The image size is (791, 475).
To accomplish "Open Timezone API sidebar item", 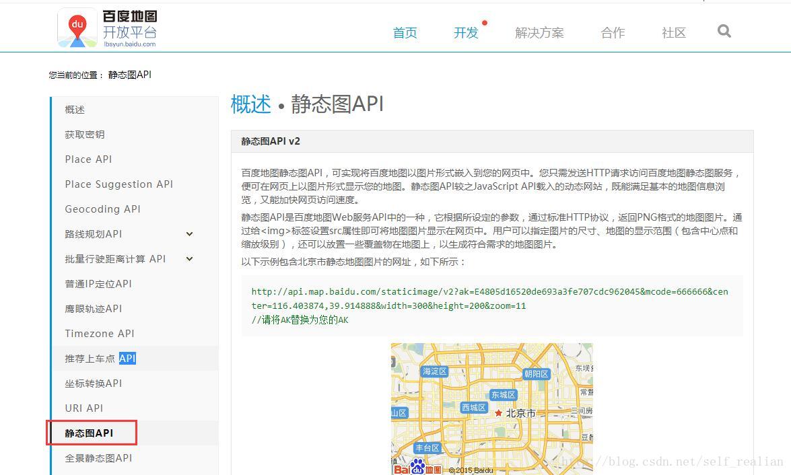I will point(100,333).
